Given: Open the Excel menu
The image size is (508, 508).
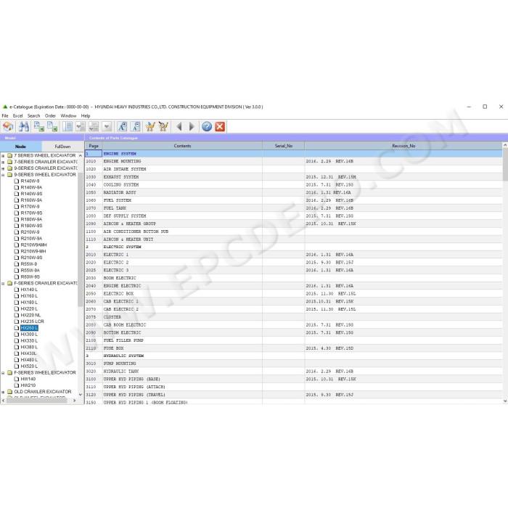Looking at the screenshot, I should click(18, 115).
